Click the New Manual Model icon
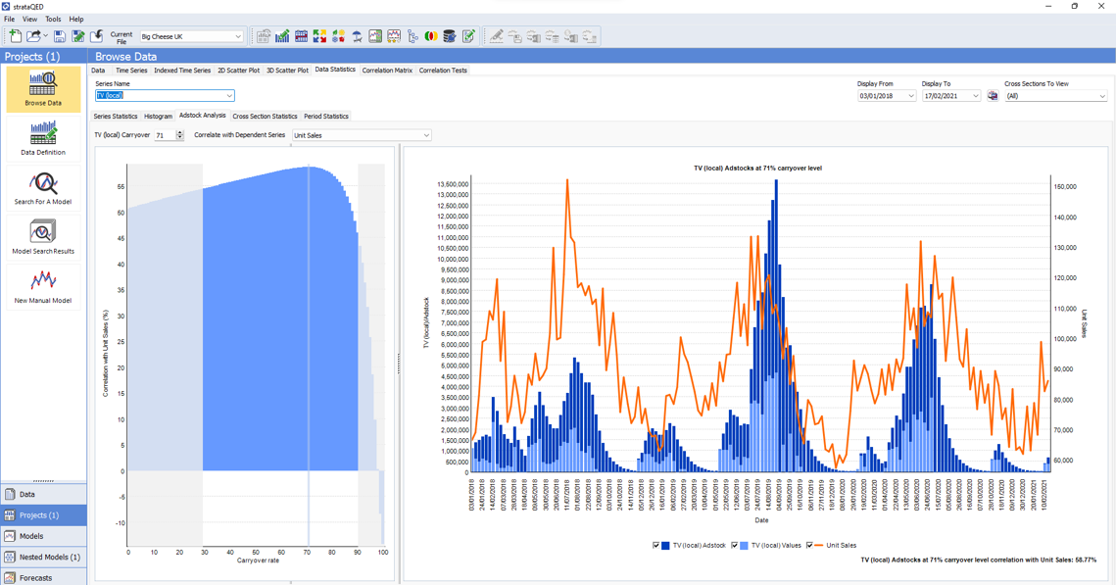1116x585 pixels. pos(43,287)
